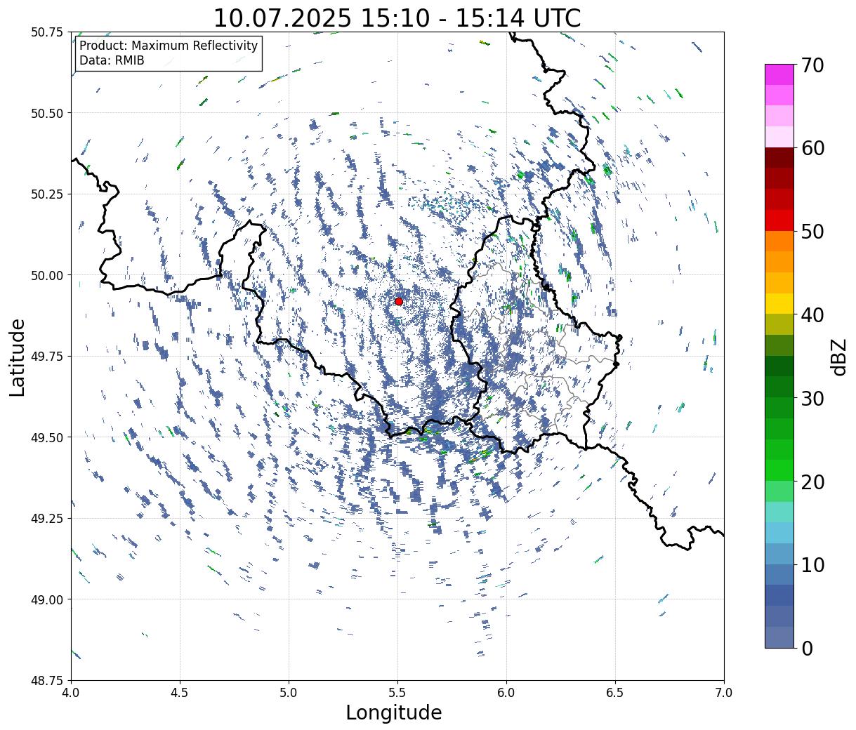The image size is (856, 730).
Task: Click longitude tick label 6.0
Action: [x=506, y=693]
